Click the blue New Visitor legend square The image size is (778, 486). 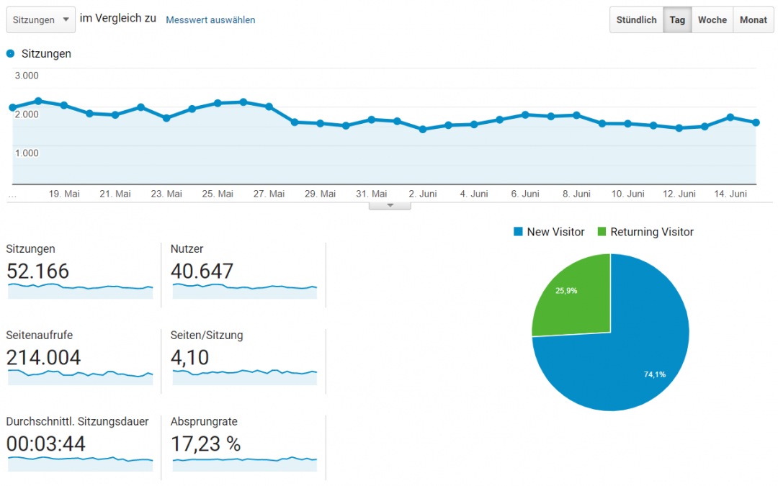coord(518,232)
